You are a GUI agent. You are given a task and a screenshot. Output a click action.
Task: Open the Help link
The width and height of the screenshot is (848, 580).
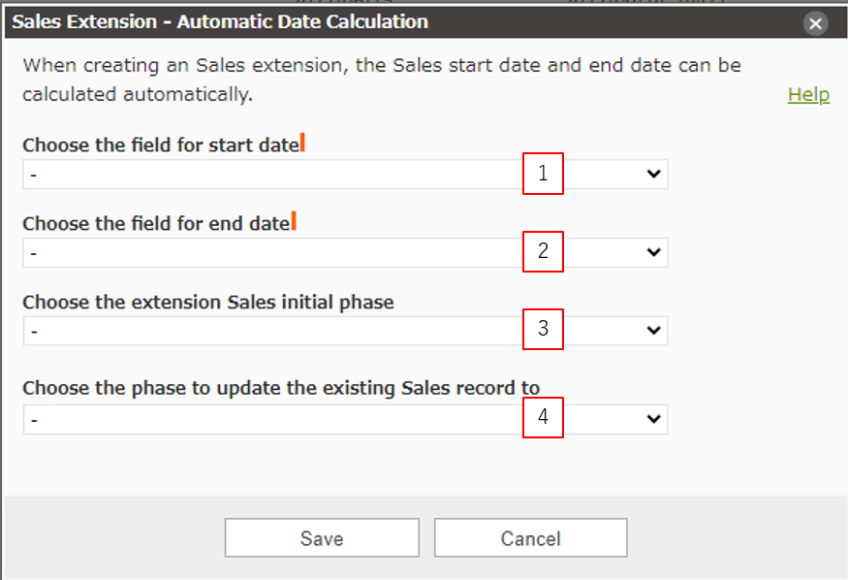808,94
